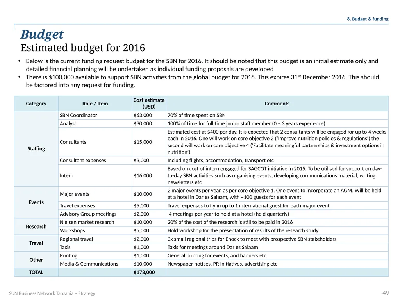This screenshot has width=400, height=300.
Task: Click the 'Based on cost of intern engaged' comment
Action: point(277,175)
